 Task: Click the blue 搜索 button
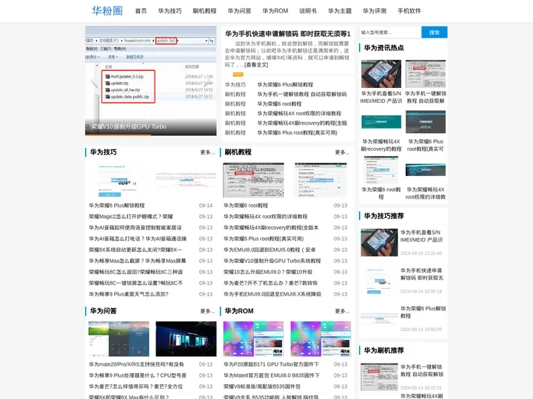point(434,33)
